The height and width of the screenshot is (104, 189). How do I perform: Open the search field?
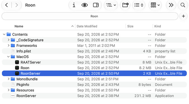point(183,5)
